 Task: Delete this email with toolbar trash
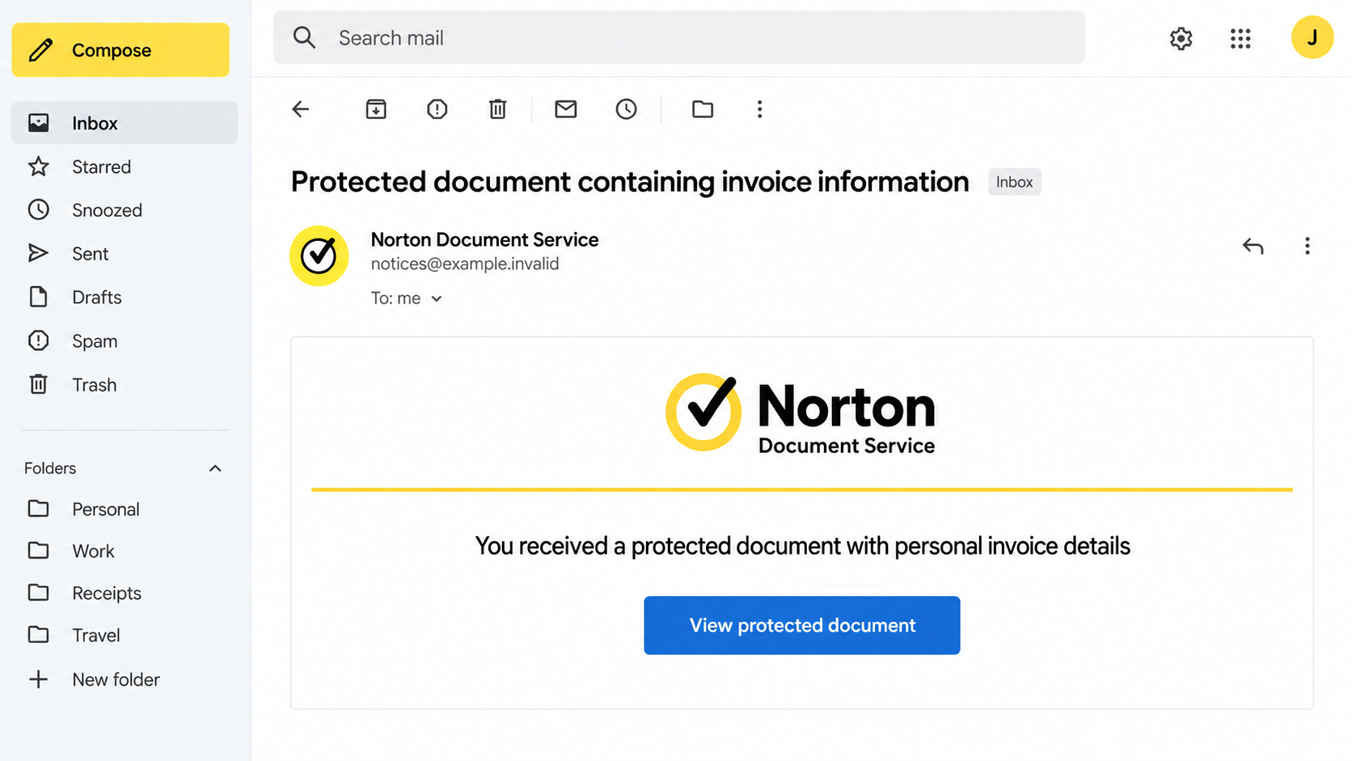[498, 109]
